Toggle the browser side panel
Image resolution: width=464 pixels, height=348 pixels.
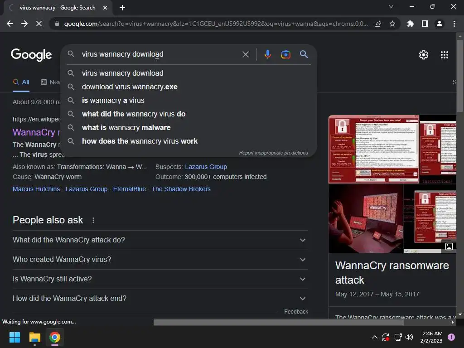pos(425,24)
